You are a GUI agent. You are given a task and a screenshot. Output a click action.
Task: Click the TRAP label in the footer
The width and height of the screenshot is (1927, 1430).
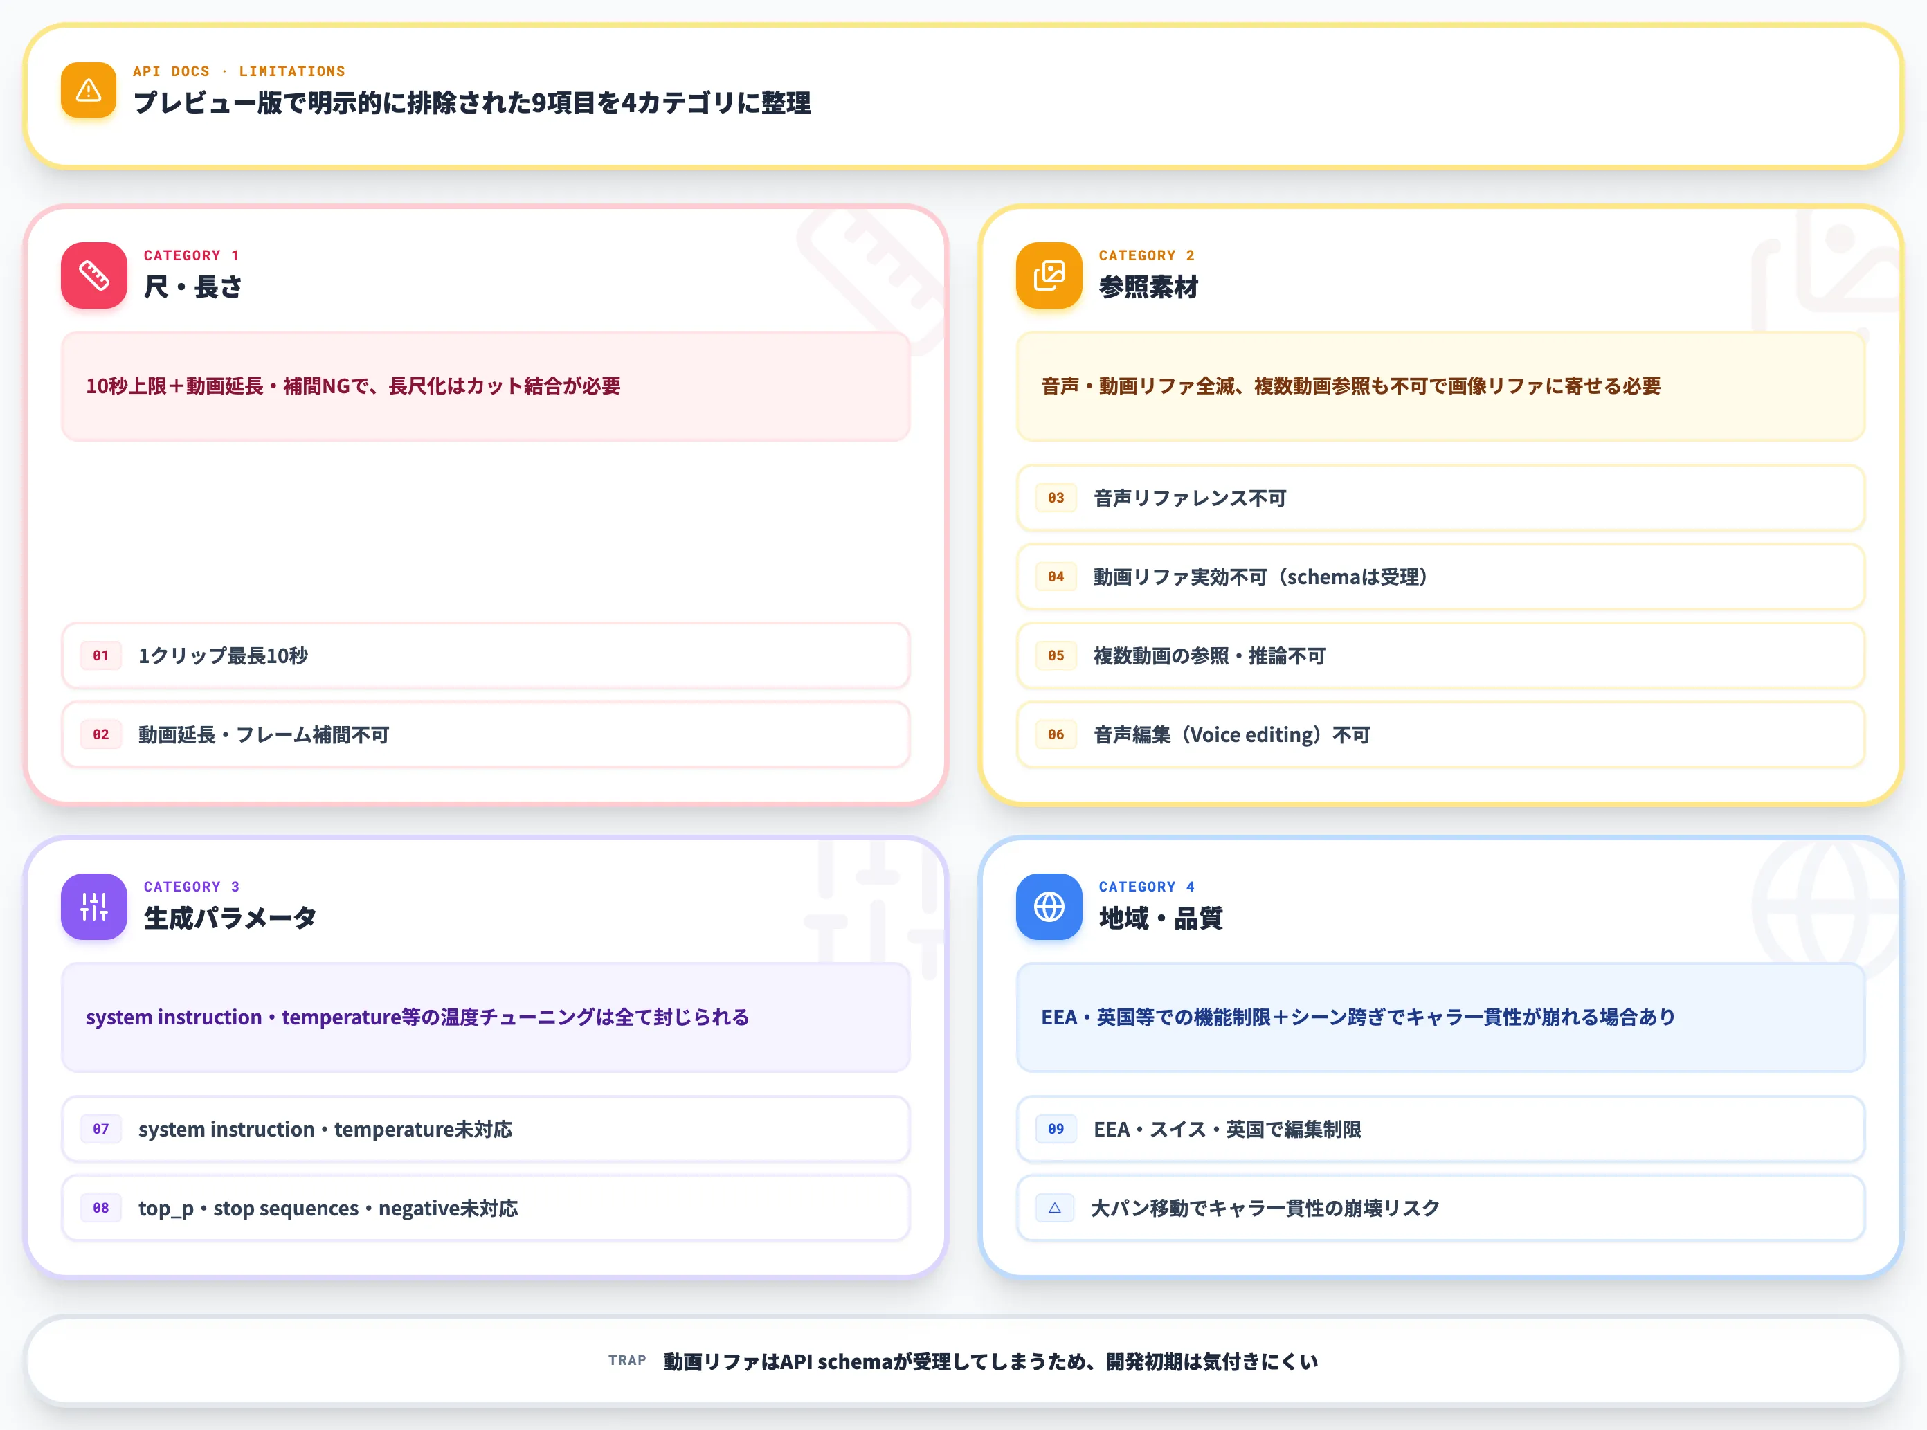tap(626, 1361)
